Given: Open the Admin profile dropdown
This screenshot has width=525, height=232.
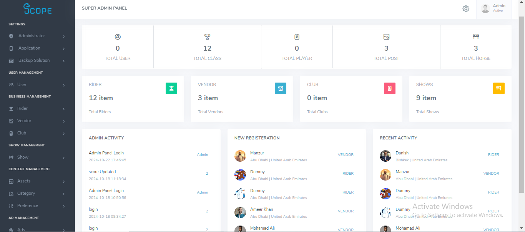Looking at the screenshot, I should pyautogui.click(x=494, y=8).
